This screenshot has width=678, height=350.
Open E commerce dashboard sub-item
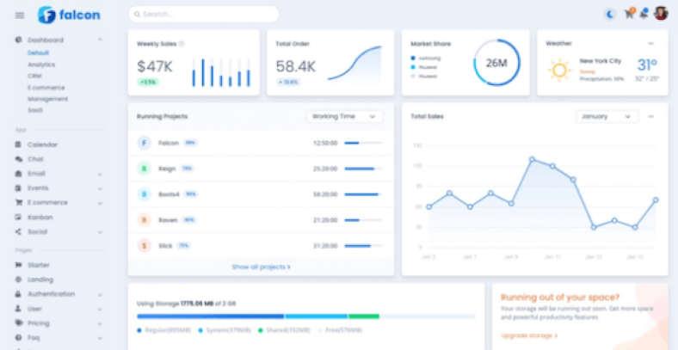click(46, 87)
